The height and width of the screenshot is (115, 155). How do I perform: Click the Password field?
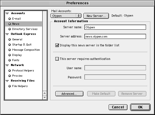pos(115,77)
